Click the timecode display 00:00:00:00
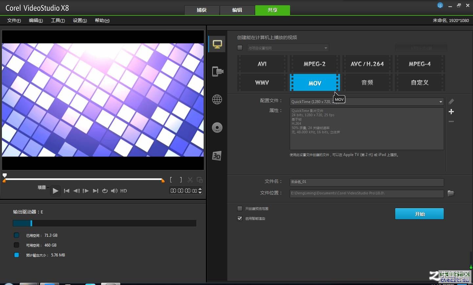This screenshot has height=285, width=473. (x=184, y=191)
